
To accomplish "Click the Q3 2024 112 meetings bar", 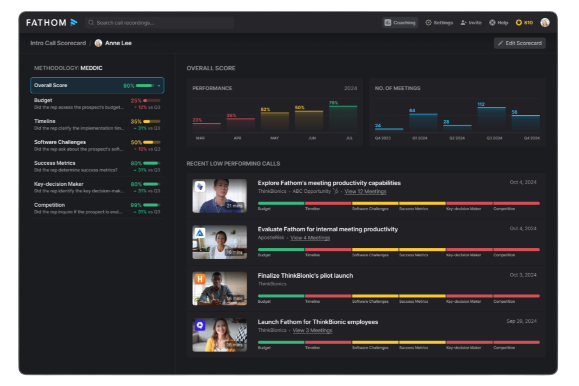I will [x=491, y=120].
